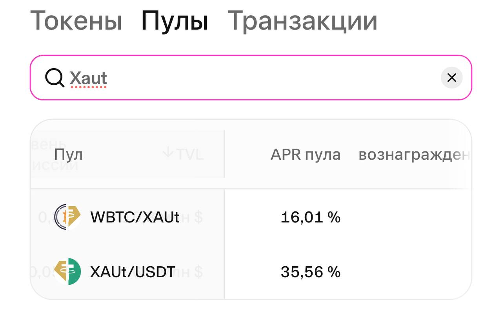Image resolution: width=502 pixels, height=313 pixels.
Task: Click the magnifying glass search icon
Action: pyautogui.click(x=55, y=77)
